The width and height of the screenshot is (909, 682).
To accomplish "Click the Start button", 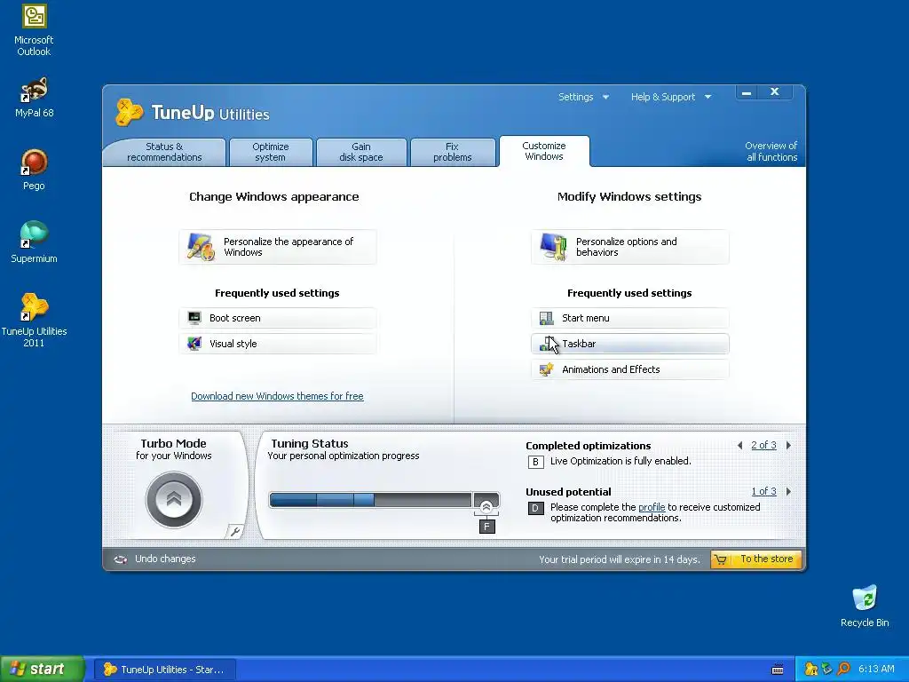I will pos(42,669).
